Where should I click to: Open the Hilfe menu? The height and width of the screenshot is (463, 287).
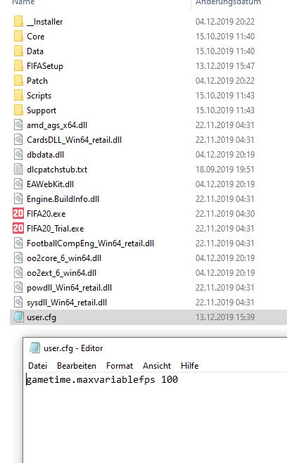pyautogui.click(x=189, y=366)
